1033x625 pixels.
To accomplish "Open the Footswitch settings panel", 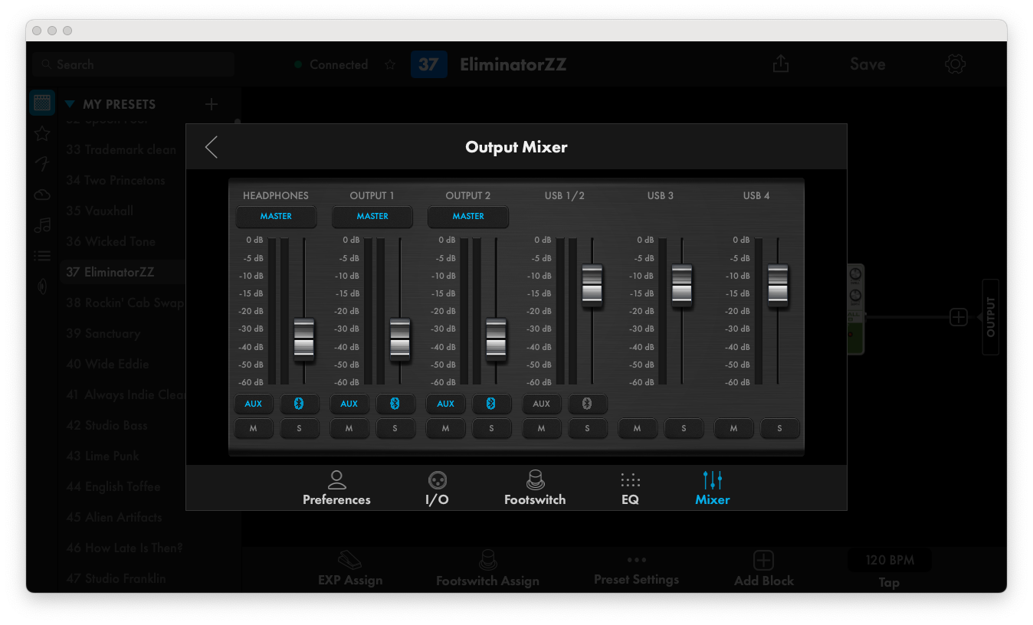I will (535, 488).
